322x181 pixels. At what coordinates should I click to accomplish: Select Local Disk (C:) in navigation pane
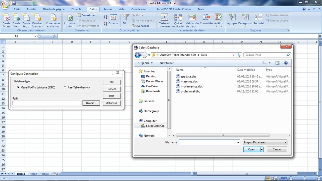click(x=155, y=126)
